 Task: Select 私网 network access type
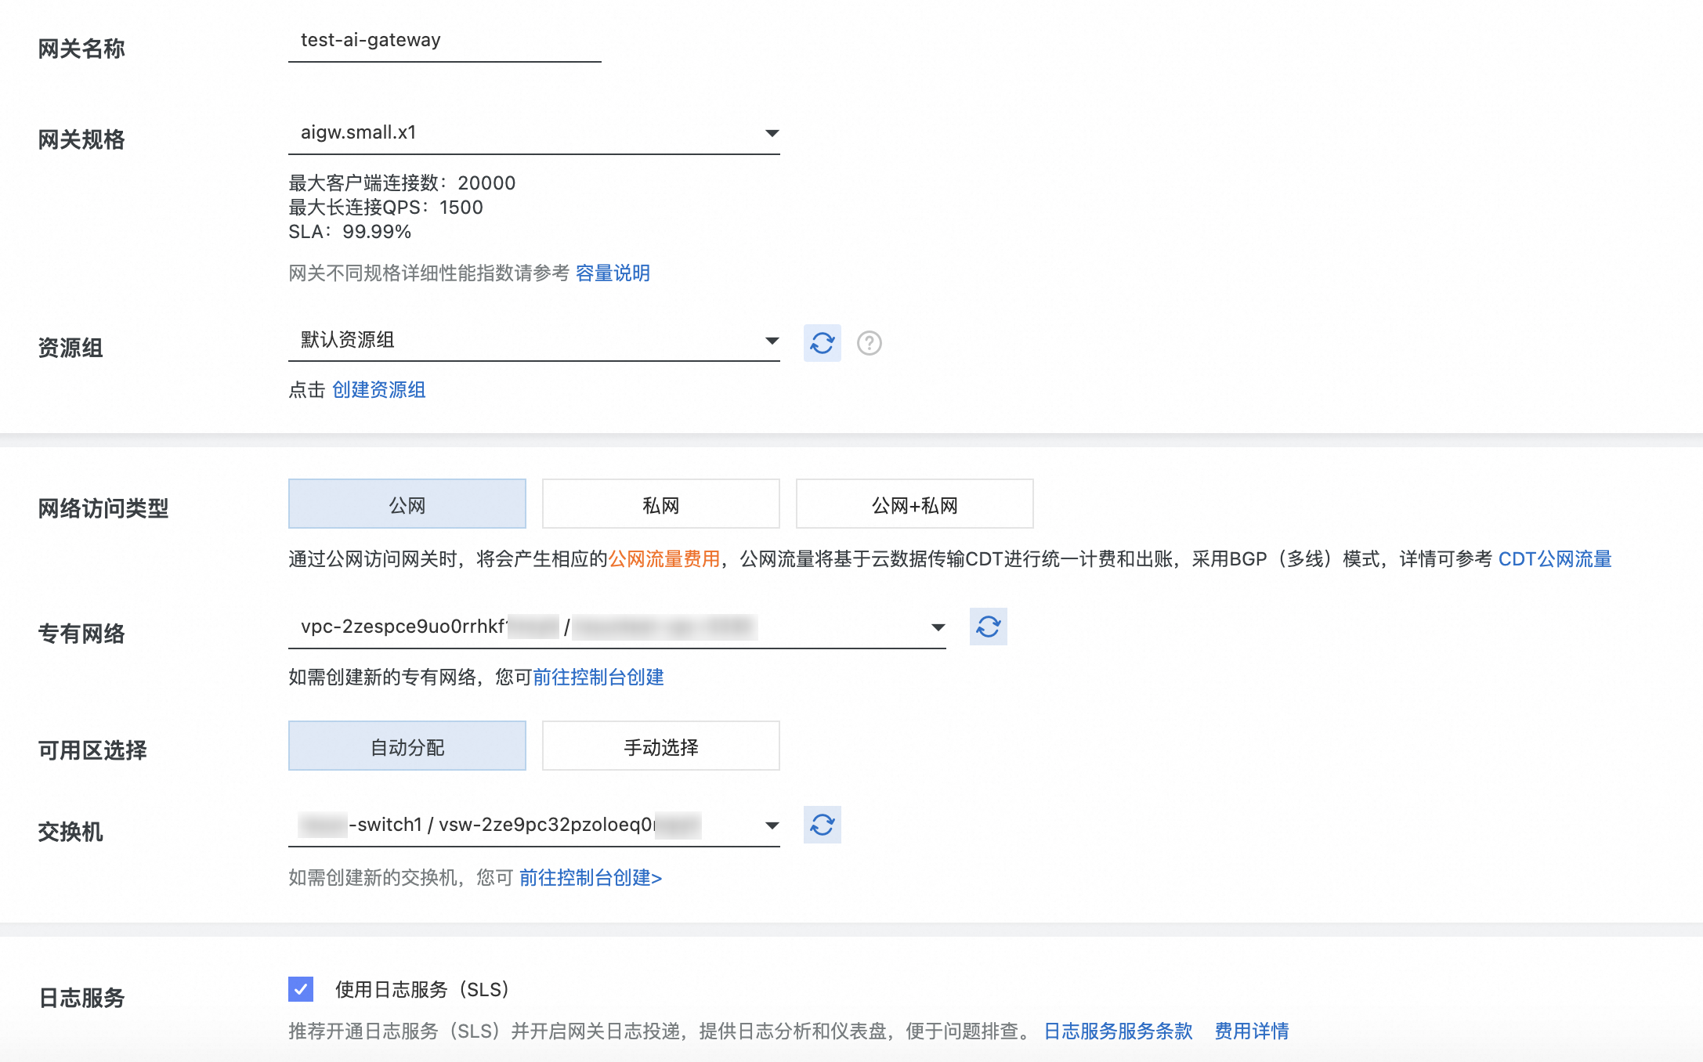[x=660, y=504]
